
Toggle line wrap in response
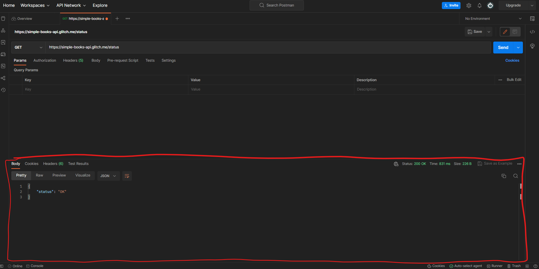point(127,176)
